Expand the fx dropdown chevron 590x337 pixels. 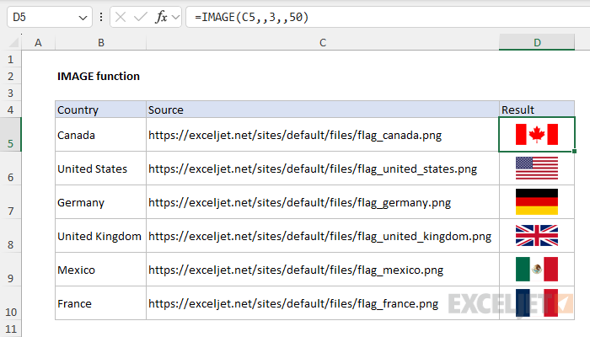(175, 18)
